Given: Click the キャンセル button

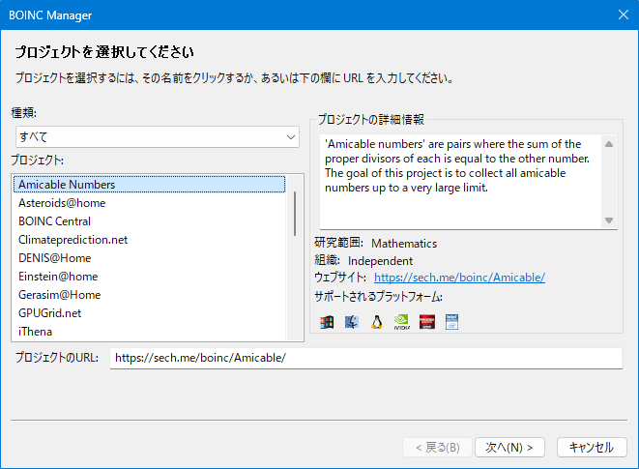Looking at the screenshot, I should coord(592,448).
